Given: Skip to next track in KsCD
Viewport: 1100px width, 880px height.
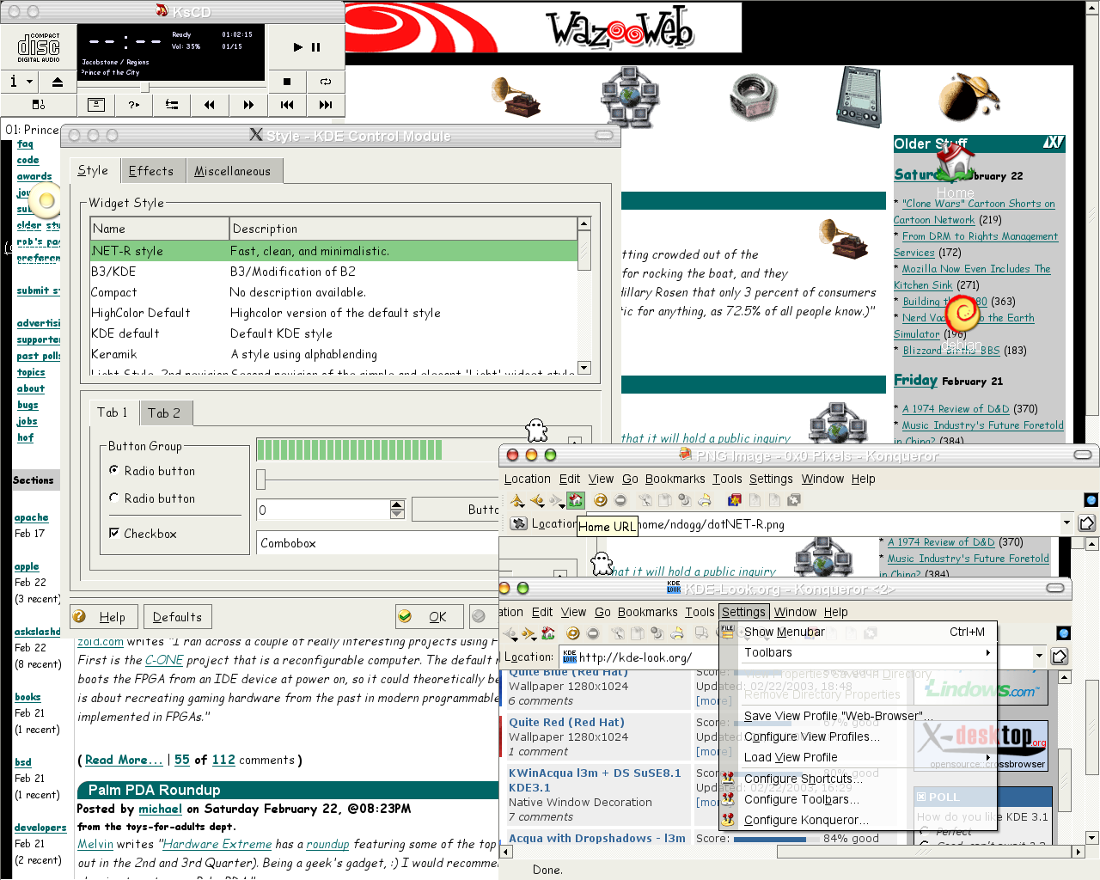Looking at the screenshot, I should 326,105.
